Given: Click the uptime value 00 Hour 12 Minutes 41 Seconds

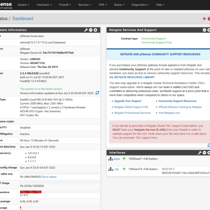Looking at the screenshot, I should pos(39,140).
